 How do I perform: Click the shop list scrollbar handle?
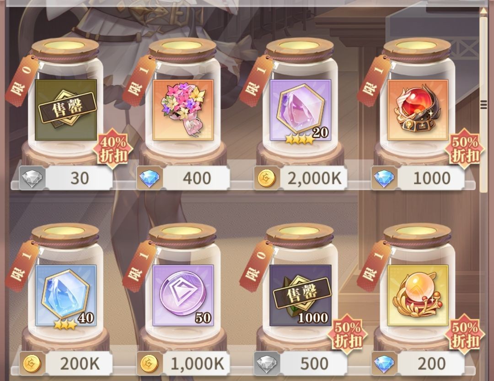tap(483, 104)
